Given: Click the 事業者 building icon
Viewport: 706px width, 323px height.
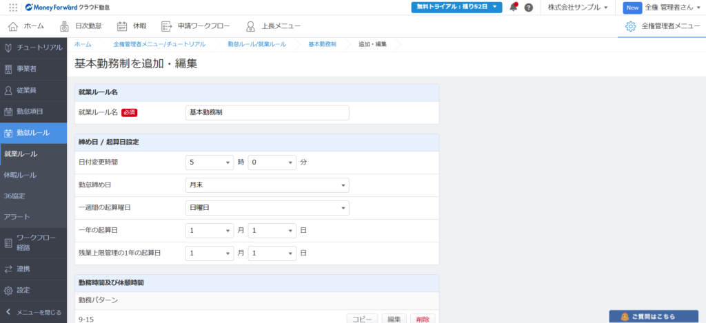Looking at the screenshot, I should [x=8, y=69].
